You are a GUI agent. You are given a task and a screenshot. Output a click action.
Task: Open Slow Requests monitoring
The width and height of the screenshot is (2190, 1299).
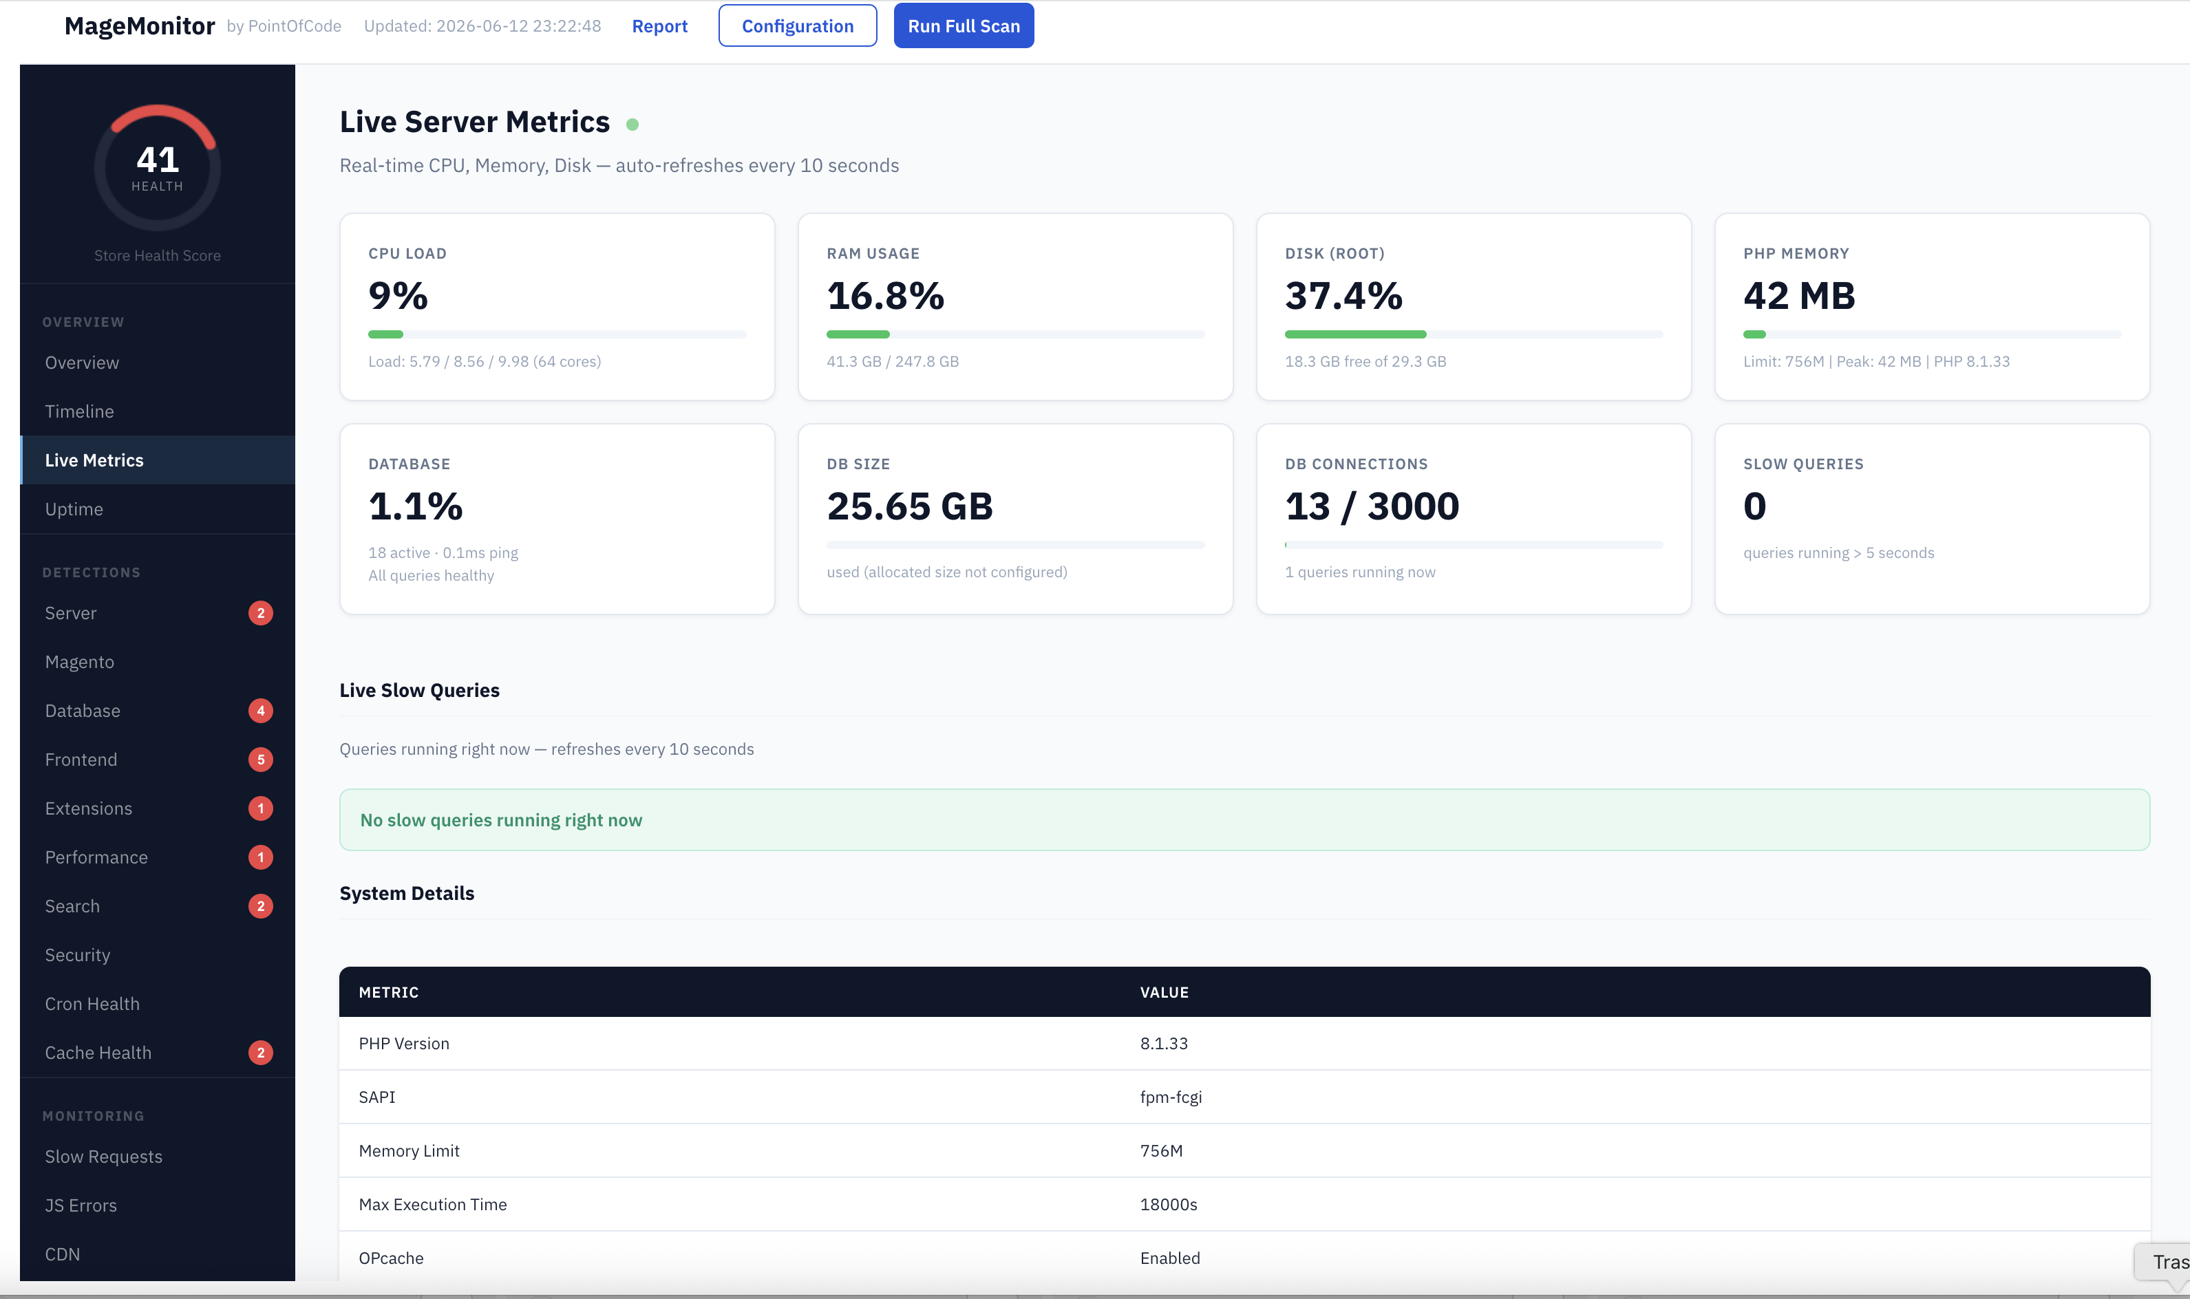pyautogui.click(x=158, y=1157)
